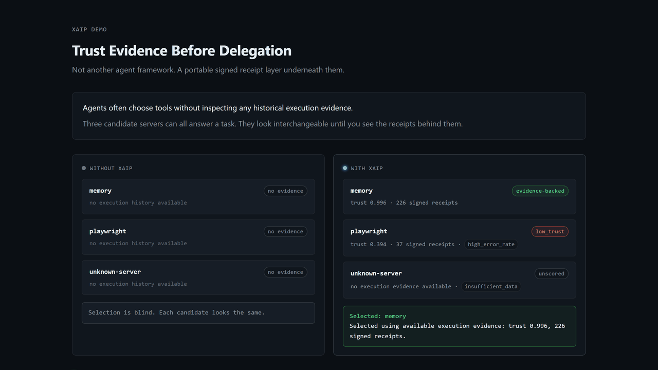Select "playwright" name in With XAIP panel

click(369, 231)
